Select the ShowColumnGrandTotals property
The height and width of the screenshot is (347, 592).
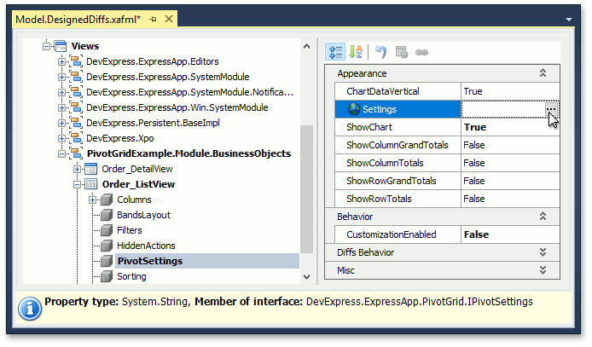click(398, 145)
